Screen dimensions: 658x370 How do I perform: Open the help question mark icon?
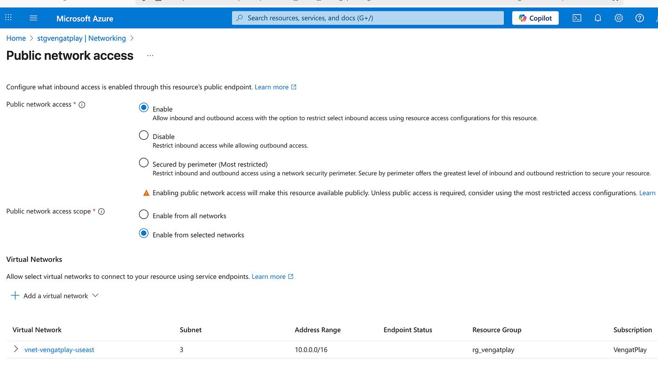[x=640, y=18]
